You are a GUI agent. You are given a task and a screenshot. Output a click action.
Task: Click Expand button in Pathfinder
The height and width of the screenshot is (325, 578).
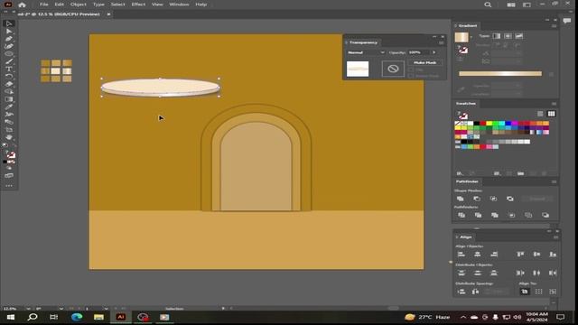[x=537, y=199]
